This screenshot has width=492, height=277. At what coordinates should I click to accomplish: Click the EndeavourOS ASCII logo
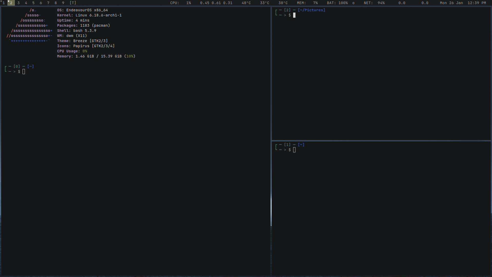29,26
